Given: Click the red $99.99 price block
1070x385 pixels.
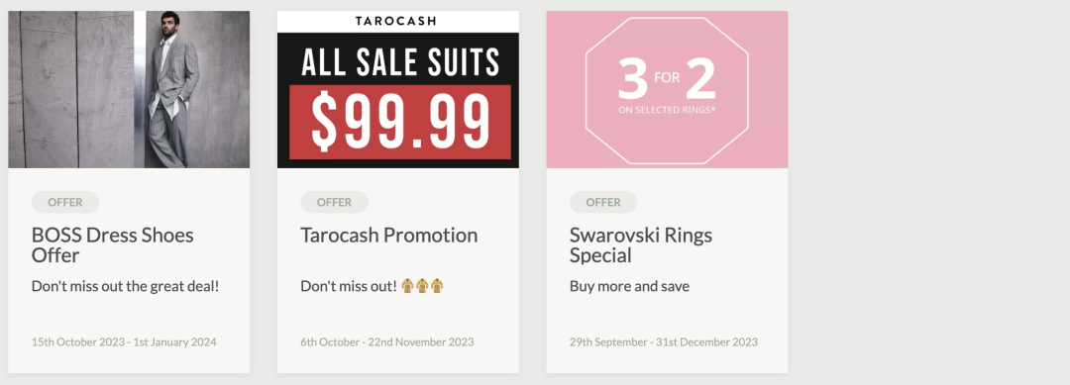Looking at the screenshot, I should [400, 122].
